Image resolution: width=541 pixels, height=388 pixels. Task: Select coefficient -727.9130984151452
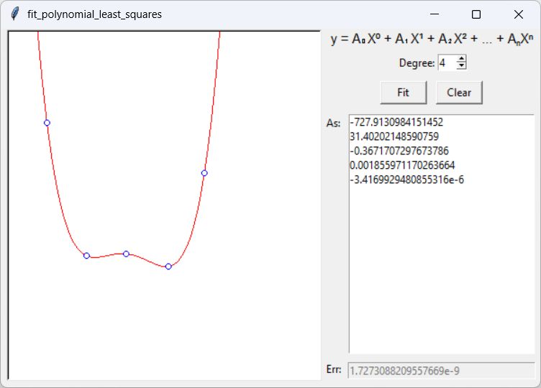pyautogui.click(x=396, y=122)
